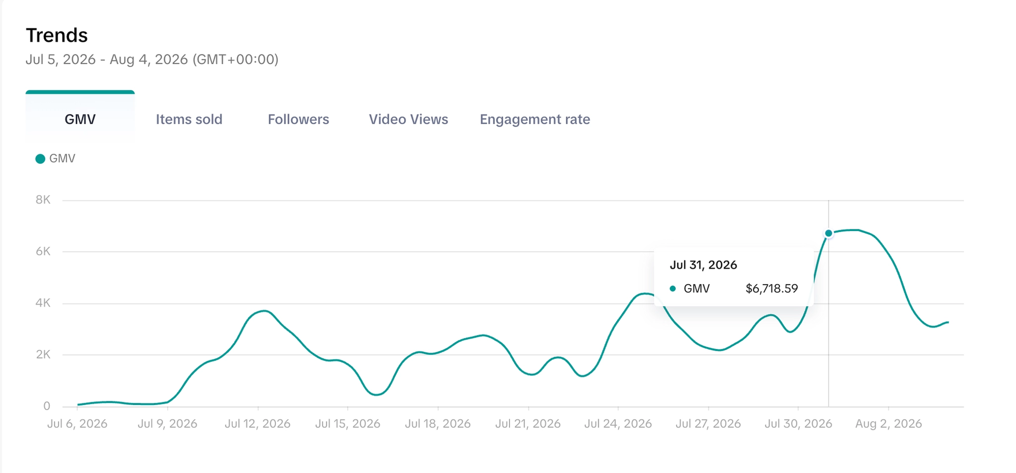This screenshot has height=473, width=1016.
Task: Click the Jul 18, 2026 axis label
Action: (x=438, y=424)
